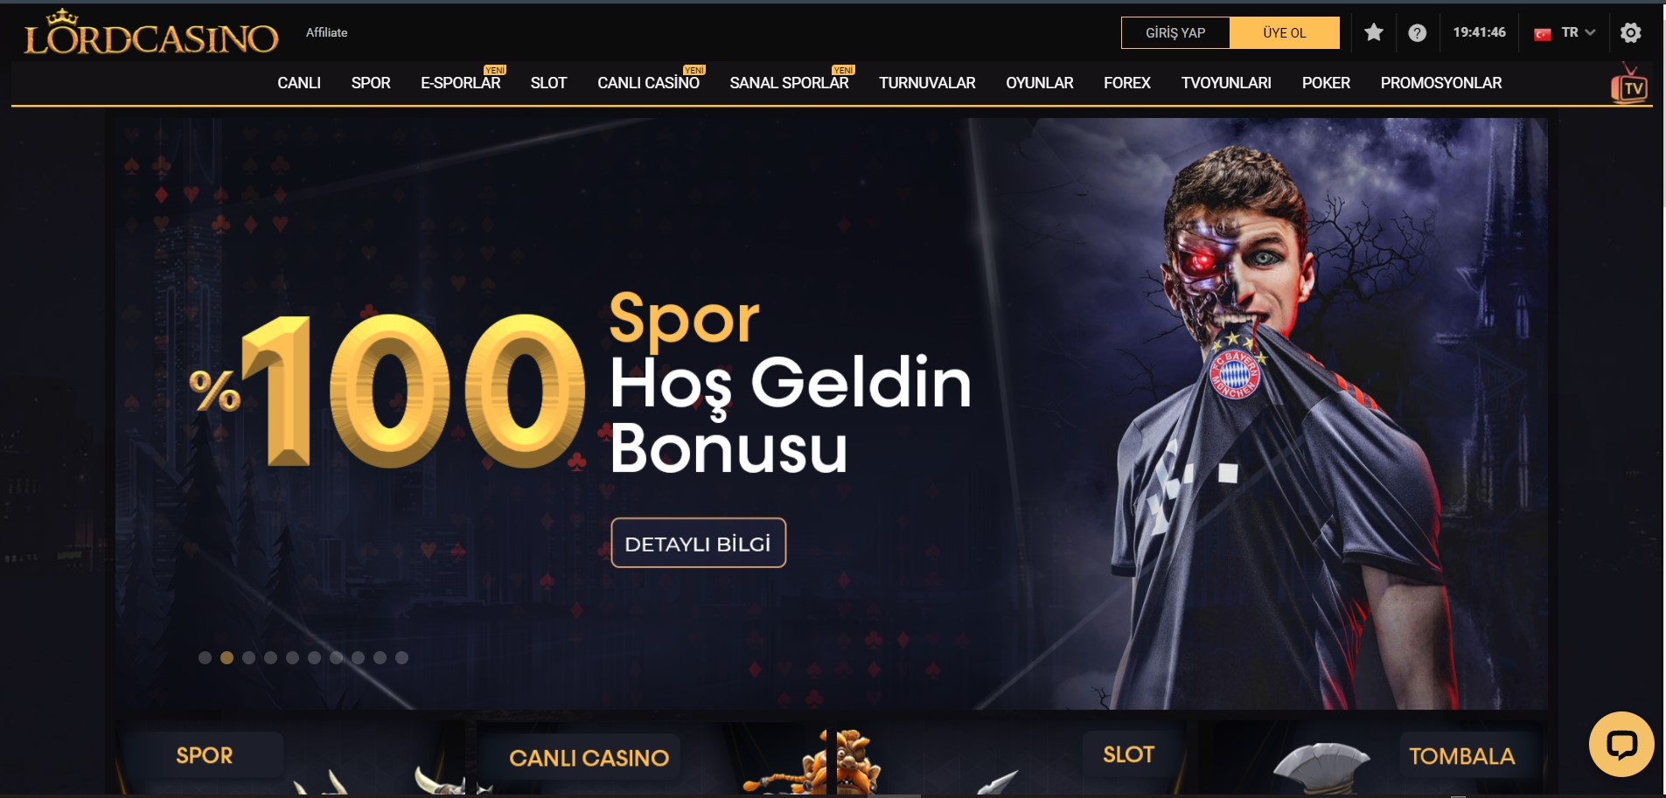This screenshot has height=798, width=1666.
Task: Select the third carousel slide dot
Action: click(x=248, y=657)
